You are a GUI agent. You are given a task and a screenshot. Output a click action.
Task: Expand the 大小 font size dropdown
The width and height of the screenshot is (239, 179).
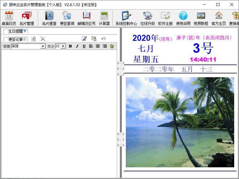point(63,46)
